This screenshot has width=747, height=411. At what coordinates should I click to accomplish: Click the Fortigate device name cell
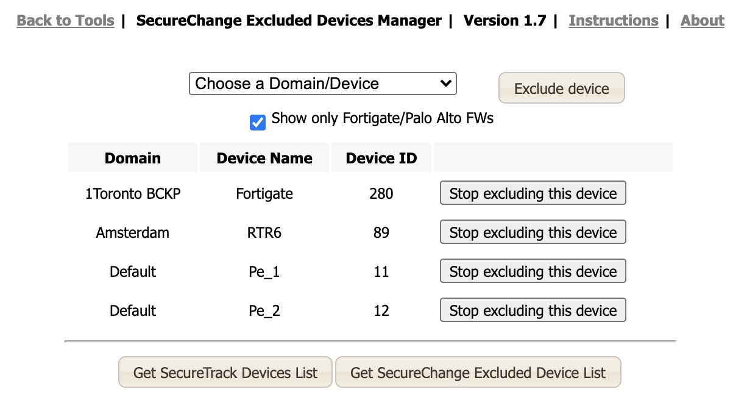tap(264, 193)
